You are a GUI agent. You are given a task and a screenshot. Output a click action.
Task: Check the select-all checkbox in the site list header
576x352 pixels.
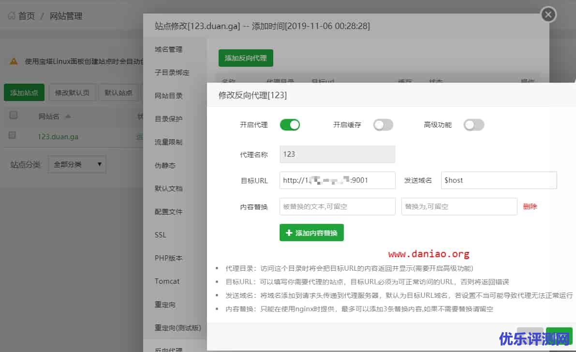click(13, 115)
